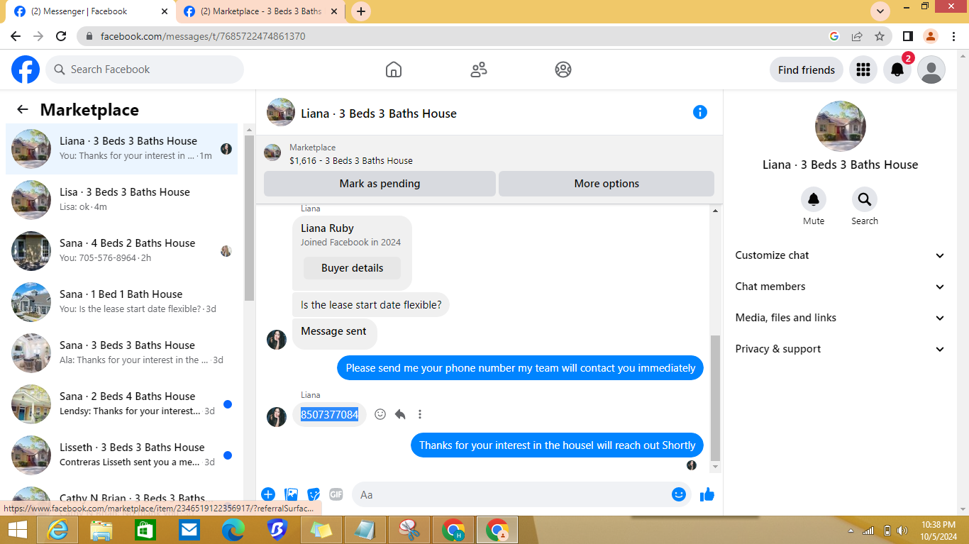Screen dimensions: 969x544
Task: Open File Explorer from the taskbar
Action: [x=101, y=530]
